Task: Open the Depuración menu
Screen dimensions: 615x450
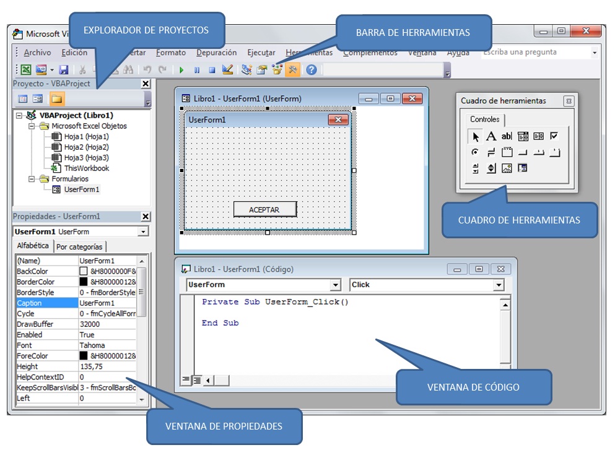Action: (x=217, y=53)
